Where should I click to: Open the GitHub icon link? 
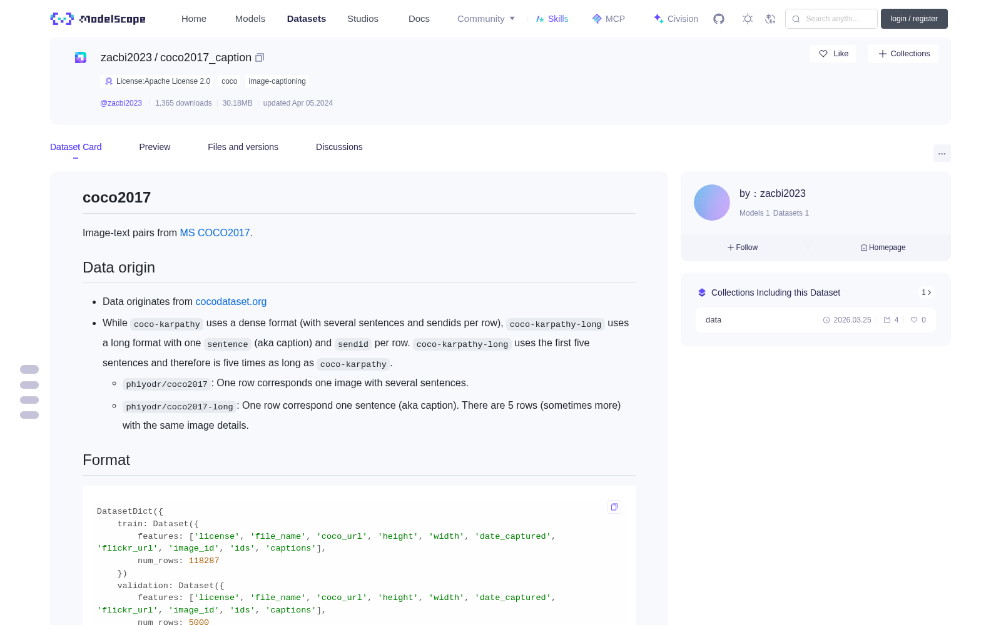[719, 19]
